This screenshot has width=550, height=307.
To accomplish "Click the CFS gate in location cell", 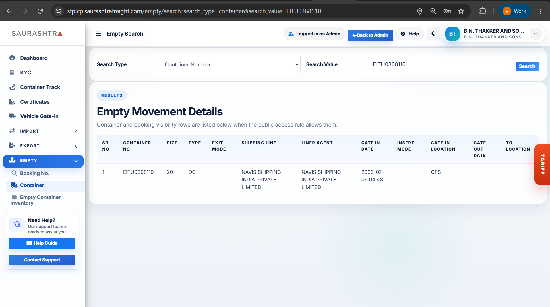I will [x=436, y=172].
